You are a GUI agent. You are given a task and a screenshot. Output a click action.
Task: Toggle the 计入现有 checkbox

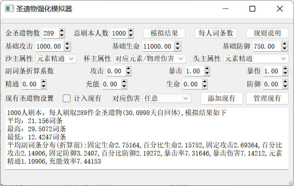click(67, 98)
